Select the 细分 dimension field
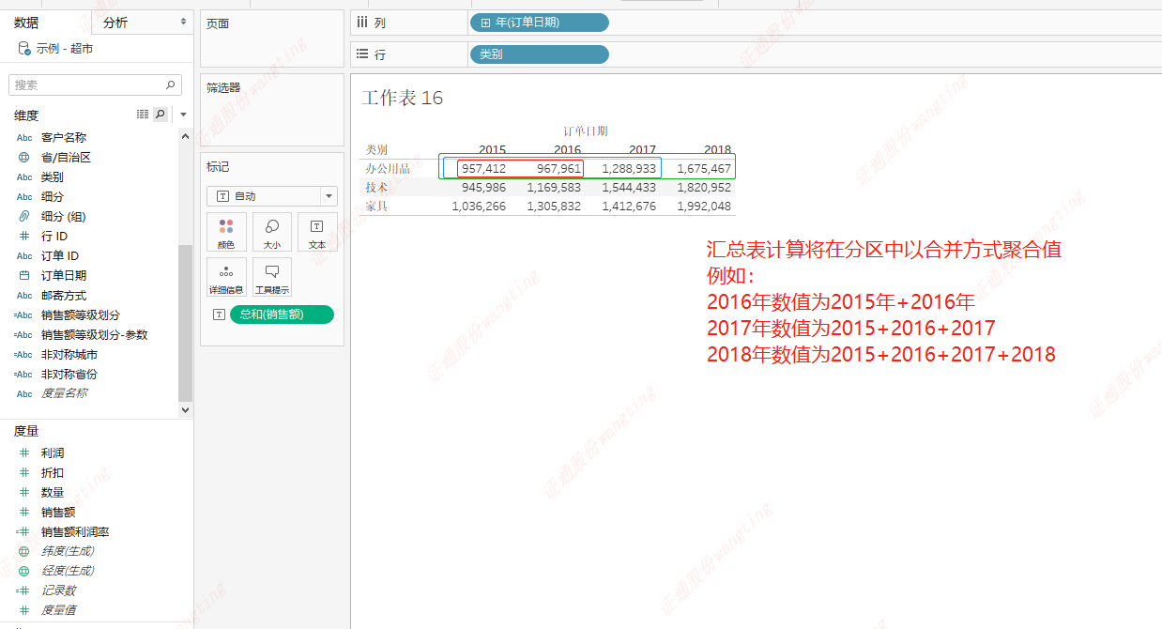The width and height of the screenshot is (1162, 629). 53,197
